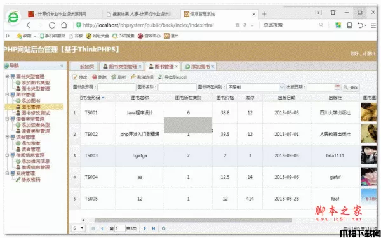381x238 pixels.
Task: Switch to browser tab 搜索结果 人事
Action: coord(139,14)
